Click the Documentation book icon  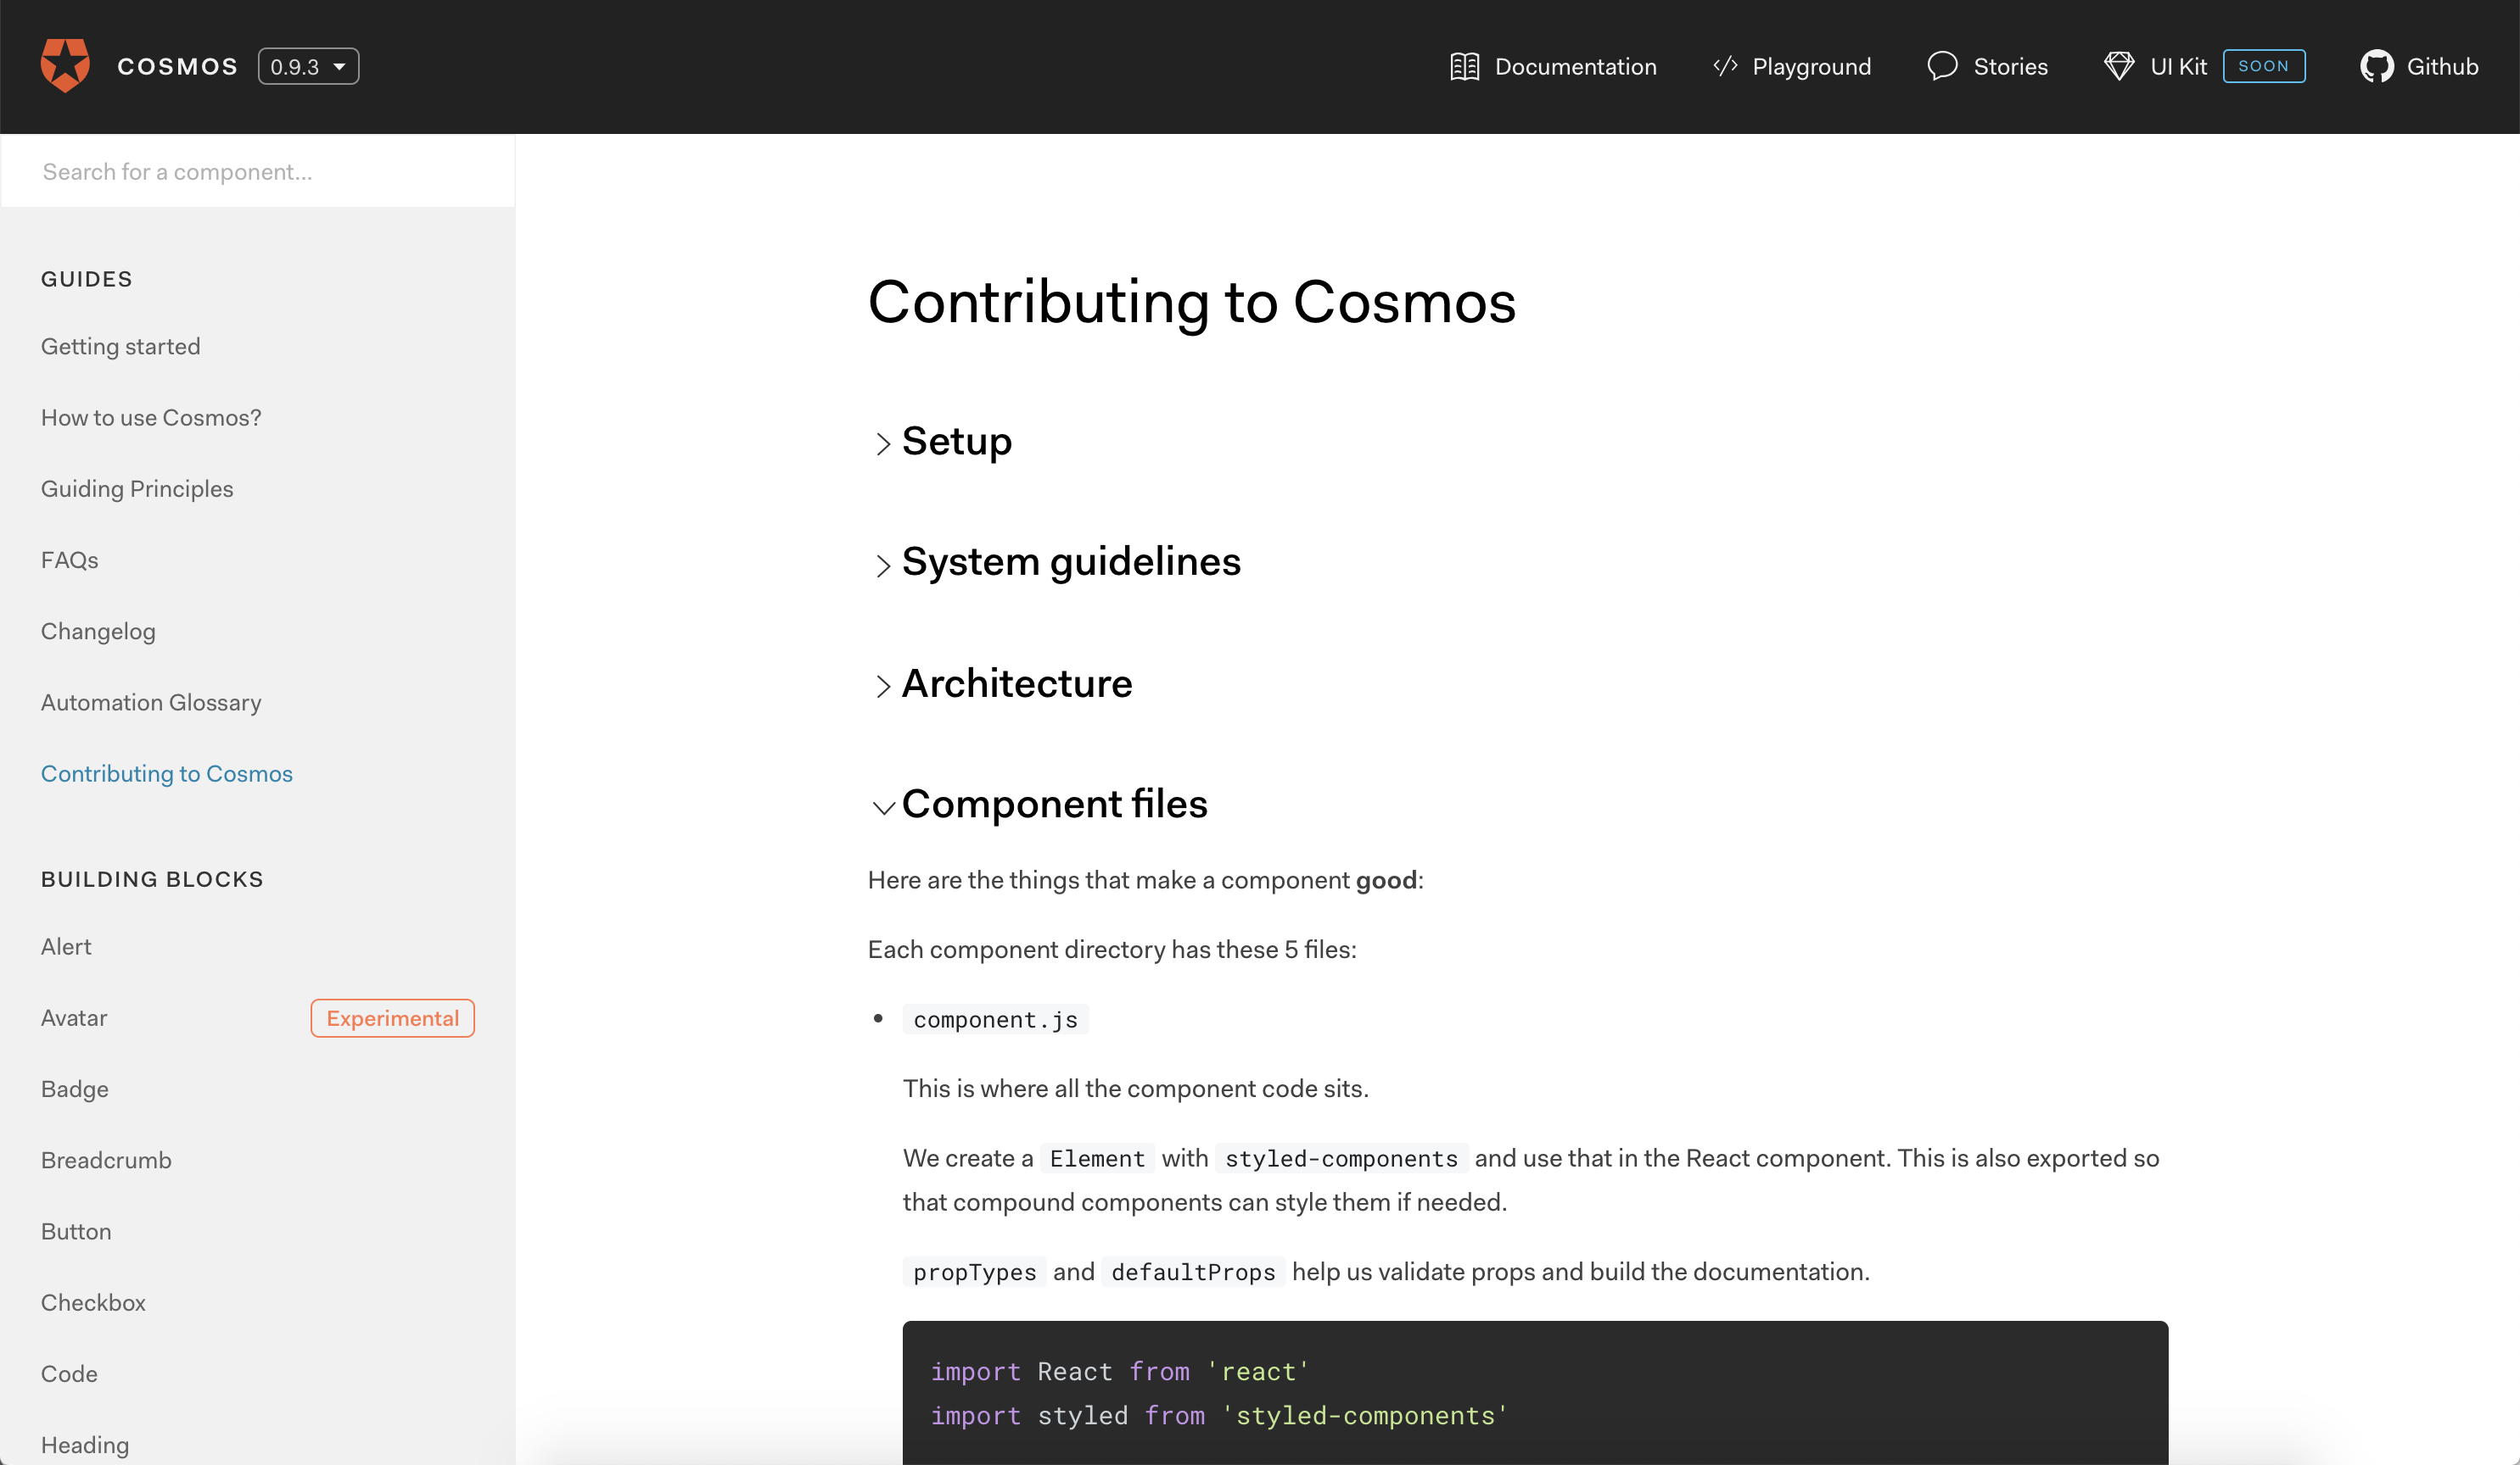[1464, 67]
